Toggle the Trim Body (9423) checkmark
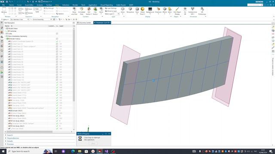This screenshot has height=154, width=275. pos(57,115)
